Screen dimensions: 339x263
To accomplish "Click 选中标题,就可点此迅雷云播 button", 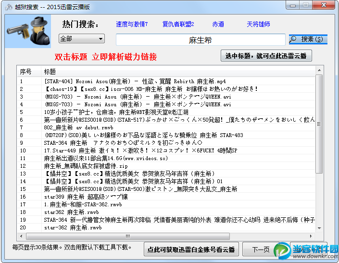I will click(x=266, y=56).
